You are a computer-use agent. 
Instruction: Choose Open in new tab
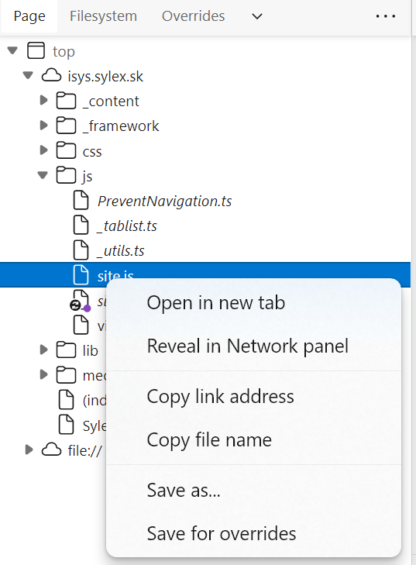coord(253,303)
